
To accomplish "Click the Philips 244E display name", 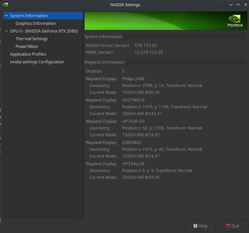I will (x=133, y=79).
